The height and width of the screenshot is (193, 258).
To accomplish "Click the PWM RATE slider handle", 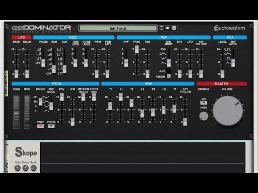I will [x=107, y=74].
